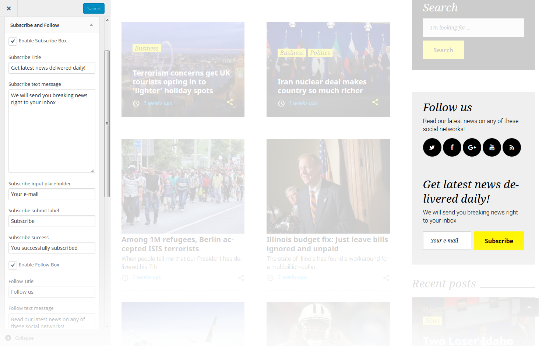This screenshot has width=546, height=346.
Task: Collapse the Subscribe and Follow section
Action: pyautogui.click(x=91, y=25)
